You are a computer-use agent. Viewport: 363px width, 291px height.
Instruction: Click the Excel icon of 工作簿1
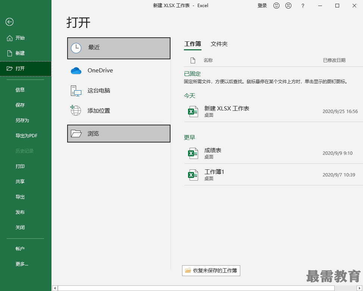[x=193, y=175]
